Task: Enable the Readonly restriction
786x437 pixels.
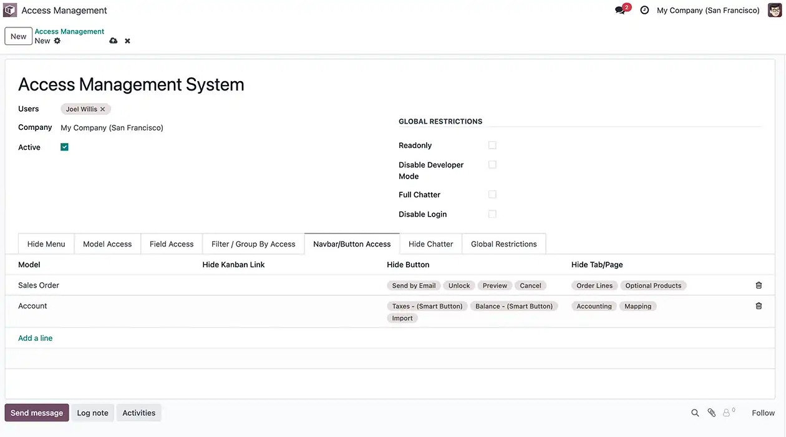Action: click(x=492, y=144)
